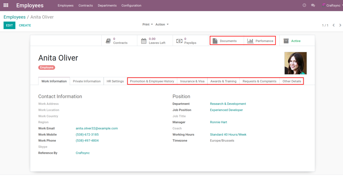The width and height of the screenshot is (343, 178).
Task: Click Anita Oliver's profile photo
Action: (295, 63)
